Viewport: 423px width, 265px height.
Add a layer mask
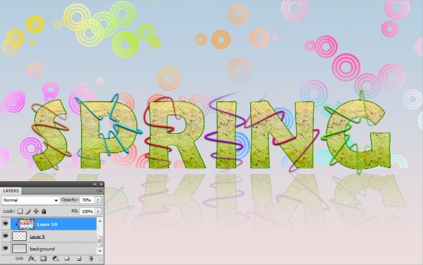click(x=43, y=259)
